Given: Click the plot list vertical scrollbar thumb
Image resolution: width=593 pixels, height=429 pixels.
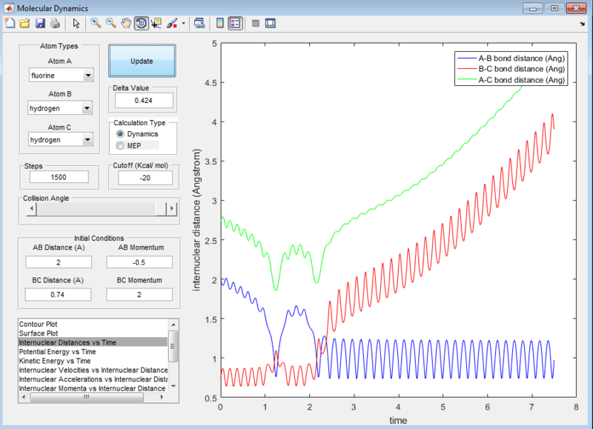Looking at the screenshot, I should (x=173, y=346).
